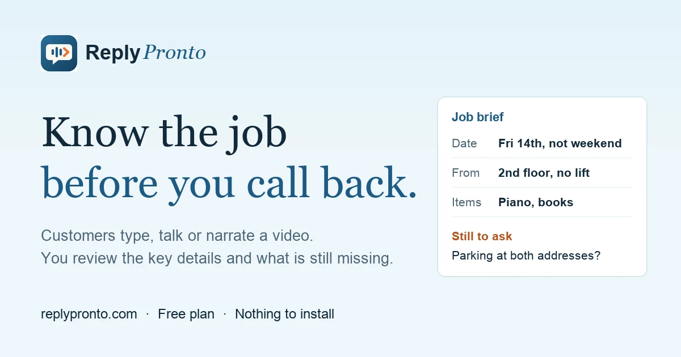Click the Job brief card heading
This screenshot has width=681, height=357.
pos(478,117)
